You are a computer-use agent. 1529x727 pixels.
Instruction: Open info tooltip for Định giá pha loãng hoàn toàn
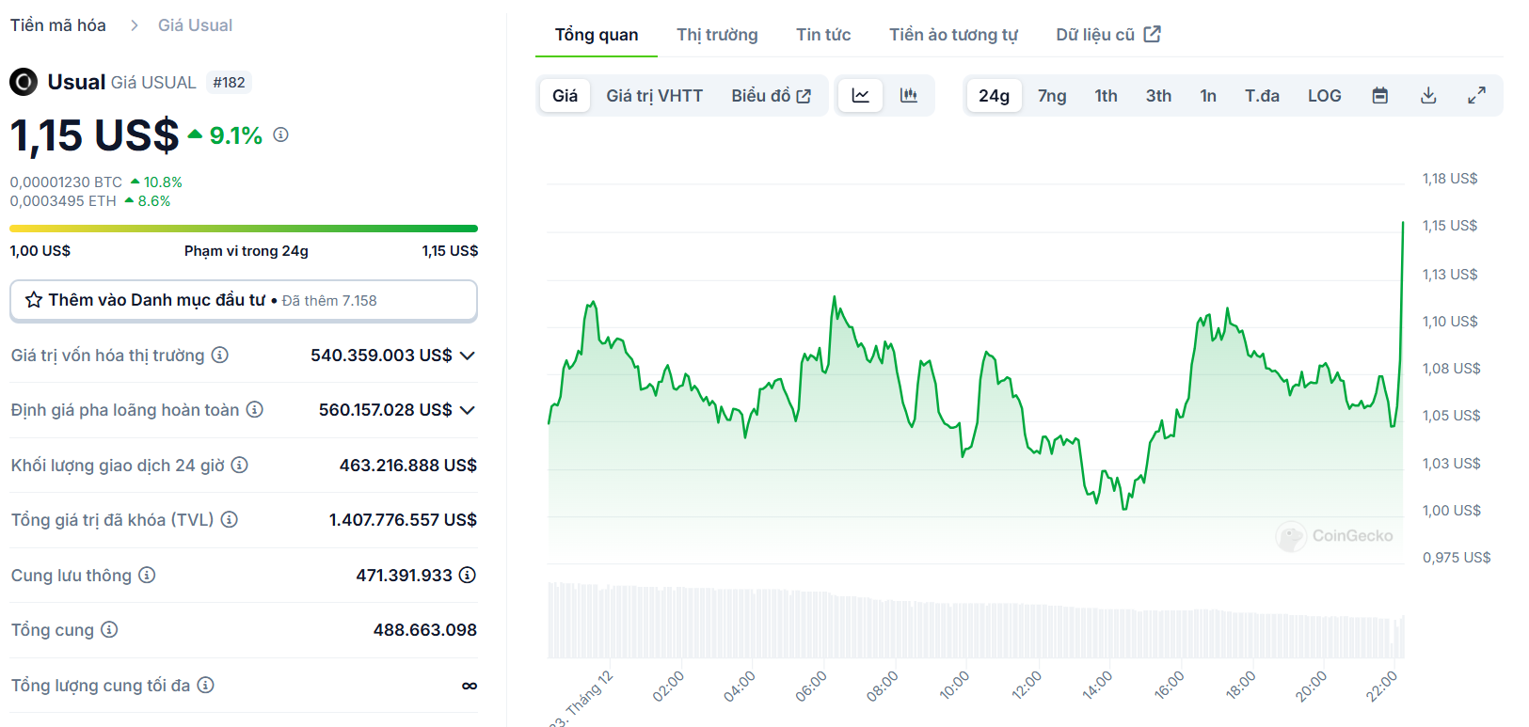(x=254, y=409)
